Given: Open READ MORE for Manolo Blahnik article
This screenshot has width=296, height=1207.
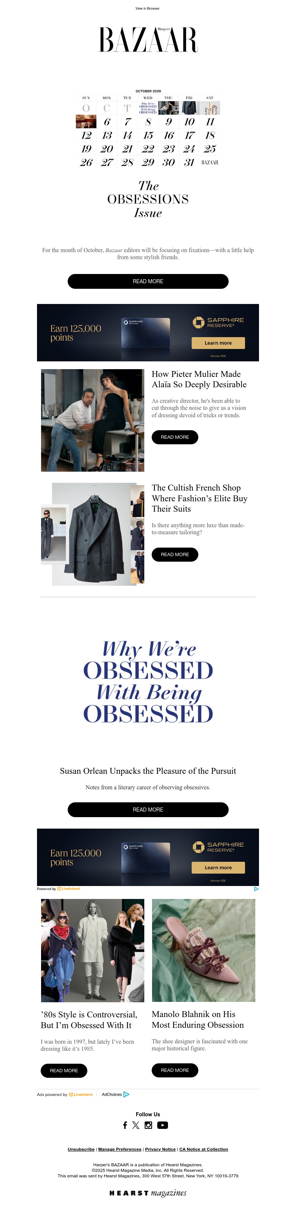Looking at the screenshot, I should point(175,1070).
